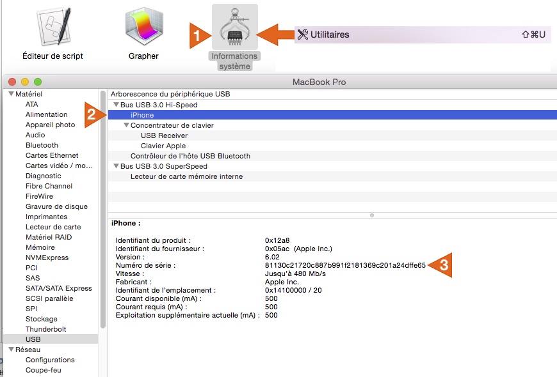Screen dimensions: 557x377
Task: Click the sidebar vertical scrollbar
Action: [103, 209]
